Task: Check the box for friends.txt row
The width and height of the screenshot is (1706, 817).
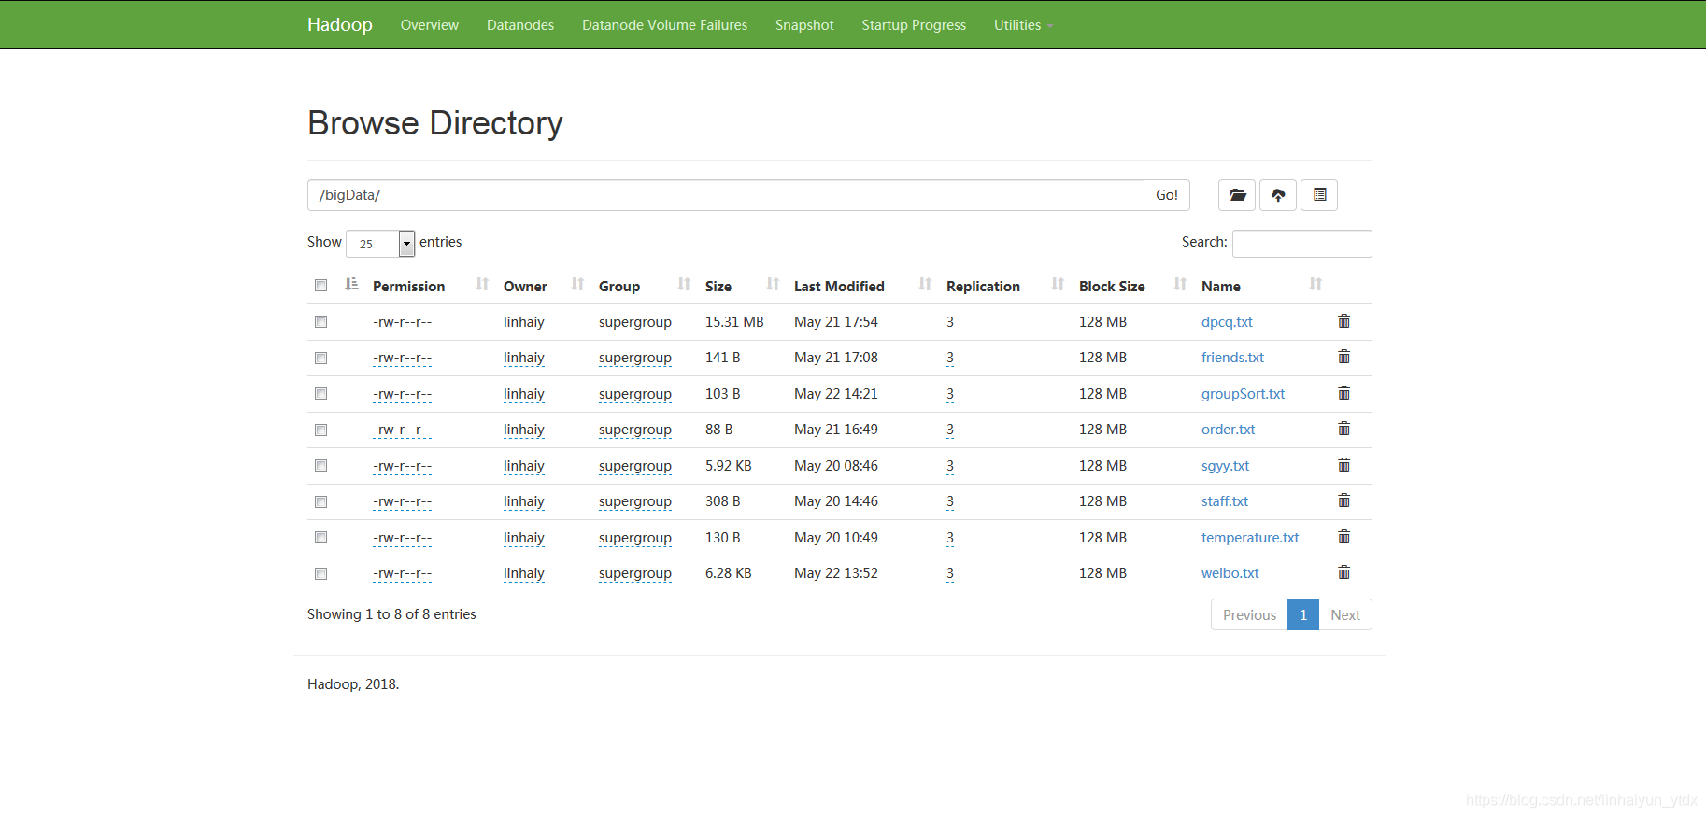Action: click(320, 358)
